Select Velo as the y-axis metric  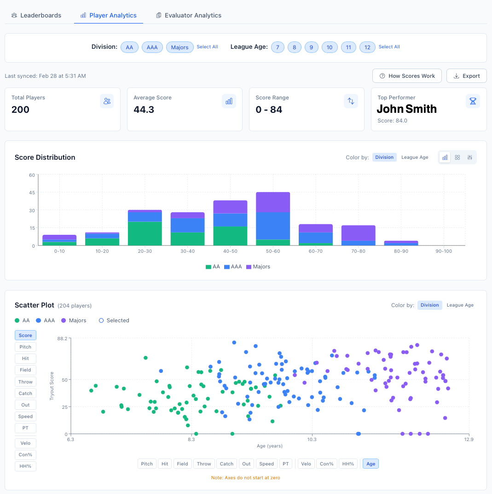point(25,443)
